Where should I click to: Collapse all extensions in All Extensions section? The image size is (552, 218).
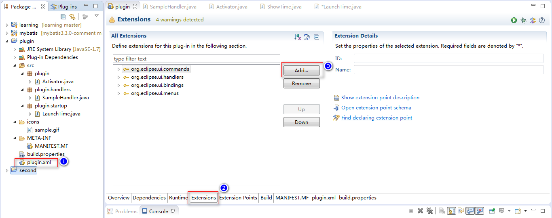(317, 37)
